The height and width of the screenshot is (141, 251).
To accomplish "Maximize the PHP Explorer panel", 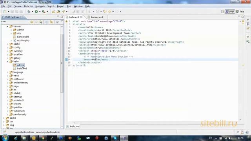I will point(62,16).
